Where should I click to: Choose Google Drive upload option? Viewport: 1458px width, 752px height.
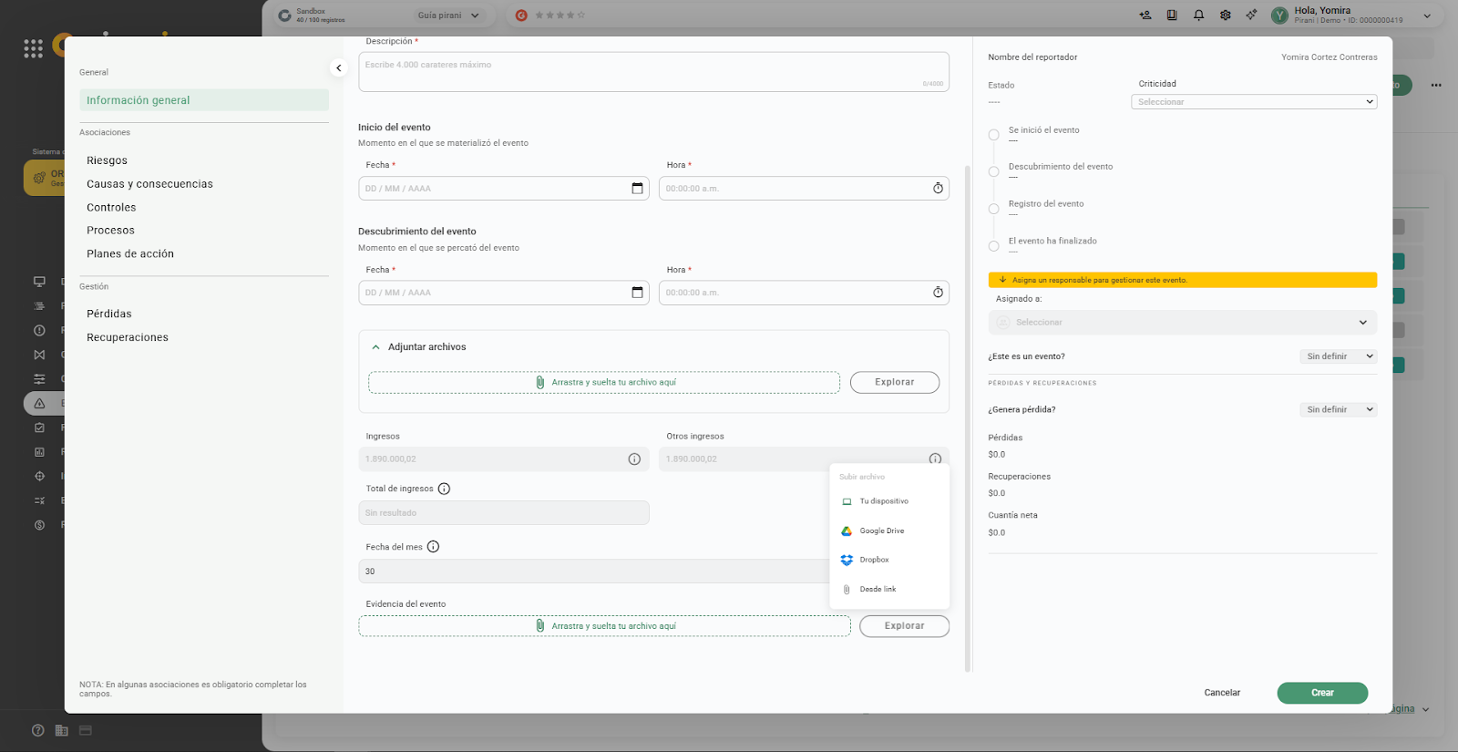(881, 531)
